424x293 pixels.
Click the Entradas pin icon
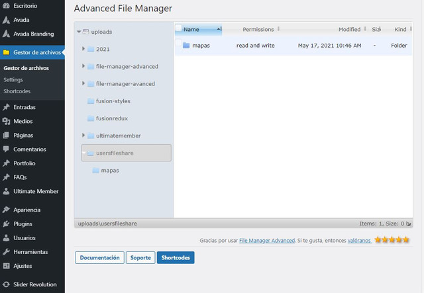[6, 107]
